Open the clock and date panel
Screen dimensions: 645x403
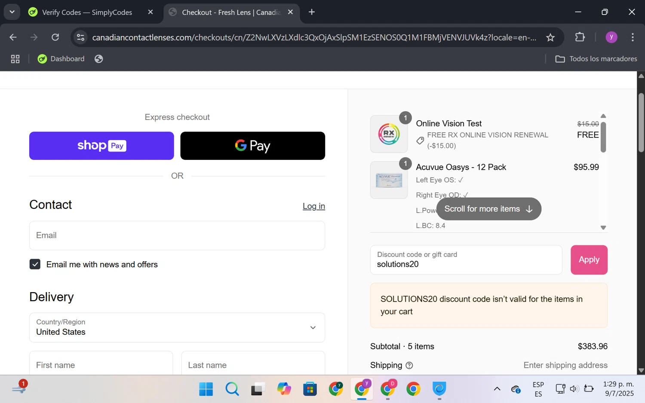pos(618,389)
